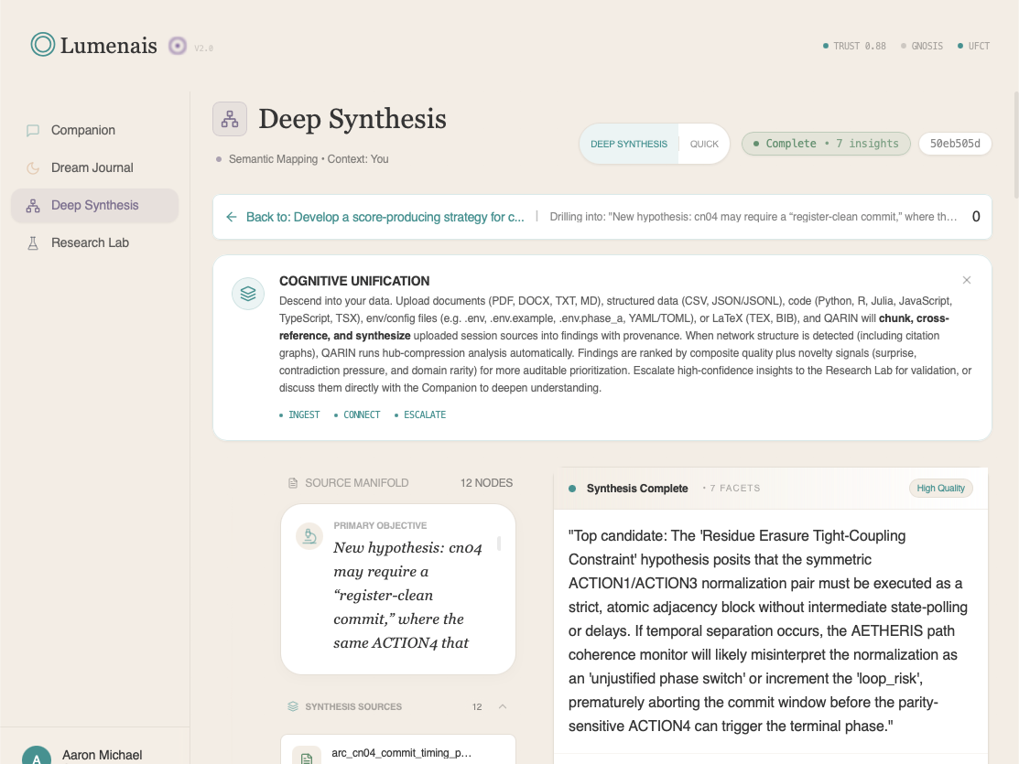Click the Companion chat bubble icon
The height and width of the screenshot is (764, 1019).
pos(32,131)
